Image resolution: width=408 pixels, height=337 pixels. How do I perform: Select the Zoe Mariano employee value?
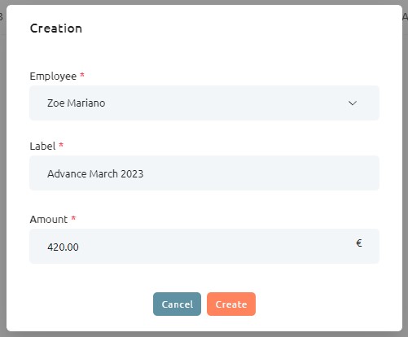(76, 103)
